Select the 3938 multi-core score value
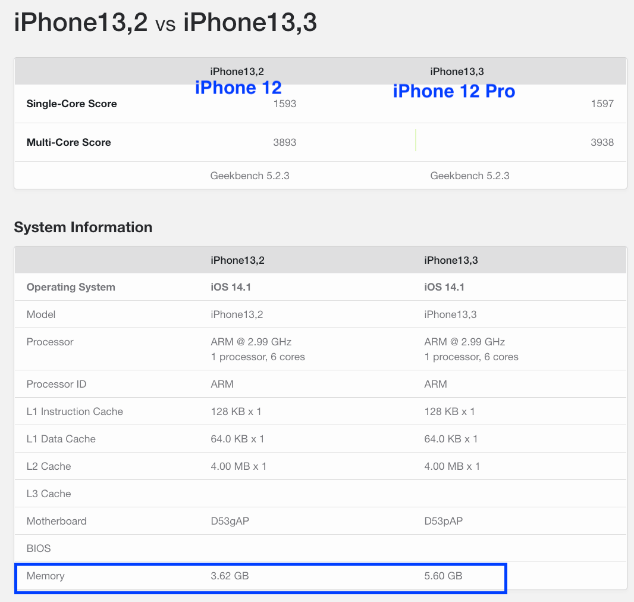Image resolution: width=634 pixels, height=602 pixels. 602,142
